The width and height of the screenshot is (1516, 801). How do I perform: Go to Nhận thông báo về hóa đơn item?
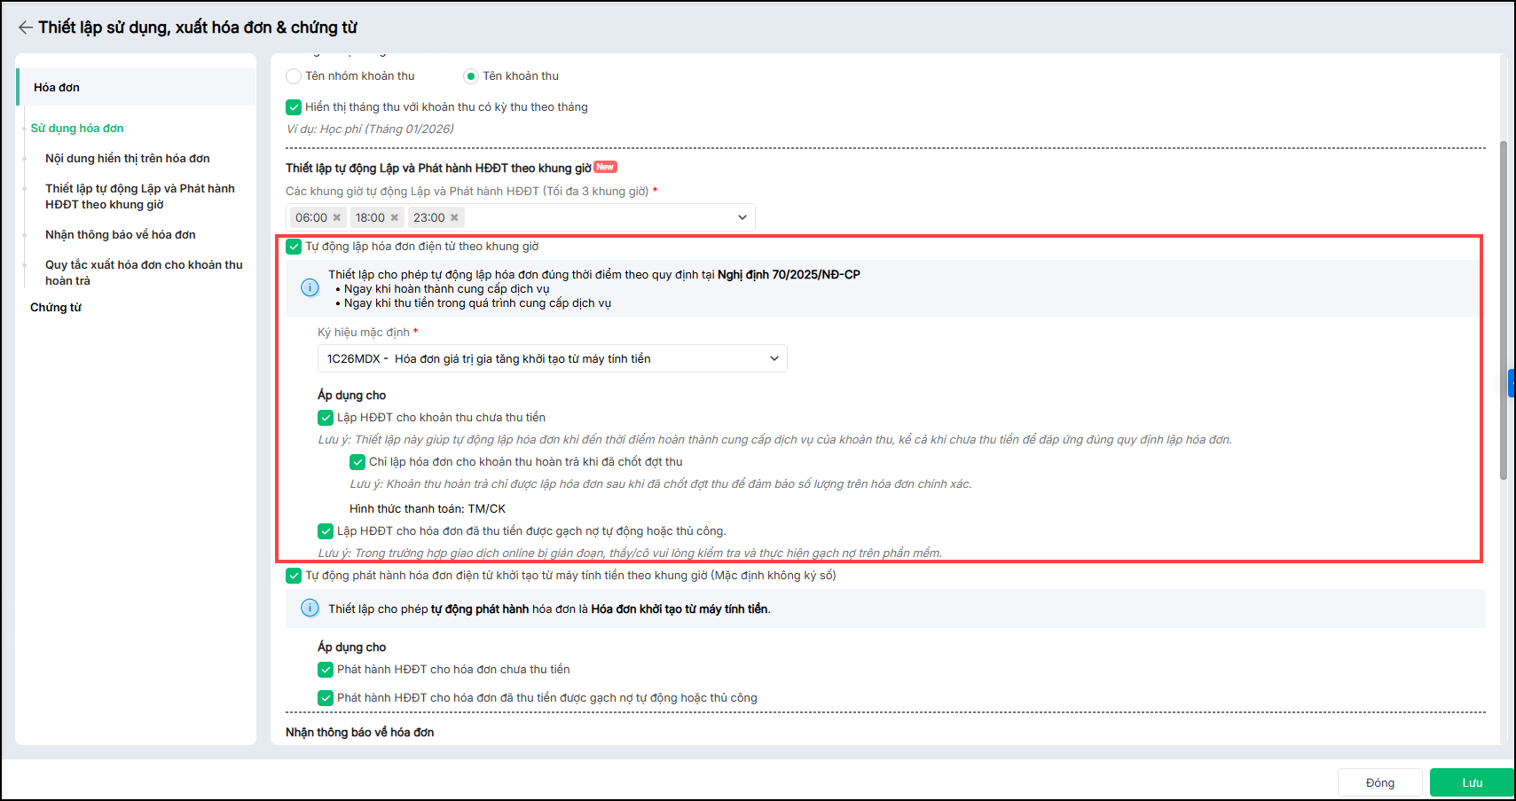[121, 235]
